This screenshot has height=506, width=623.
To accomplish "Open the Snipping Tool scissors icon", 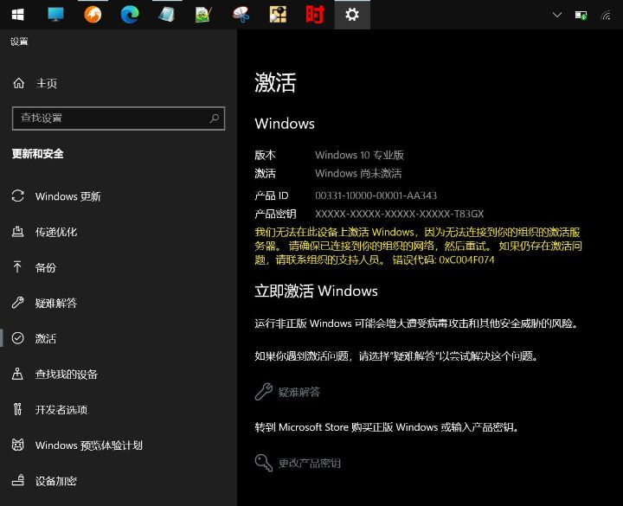I will (x=241, y=15).
